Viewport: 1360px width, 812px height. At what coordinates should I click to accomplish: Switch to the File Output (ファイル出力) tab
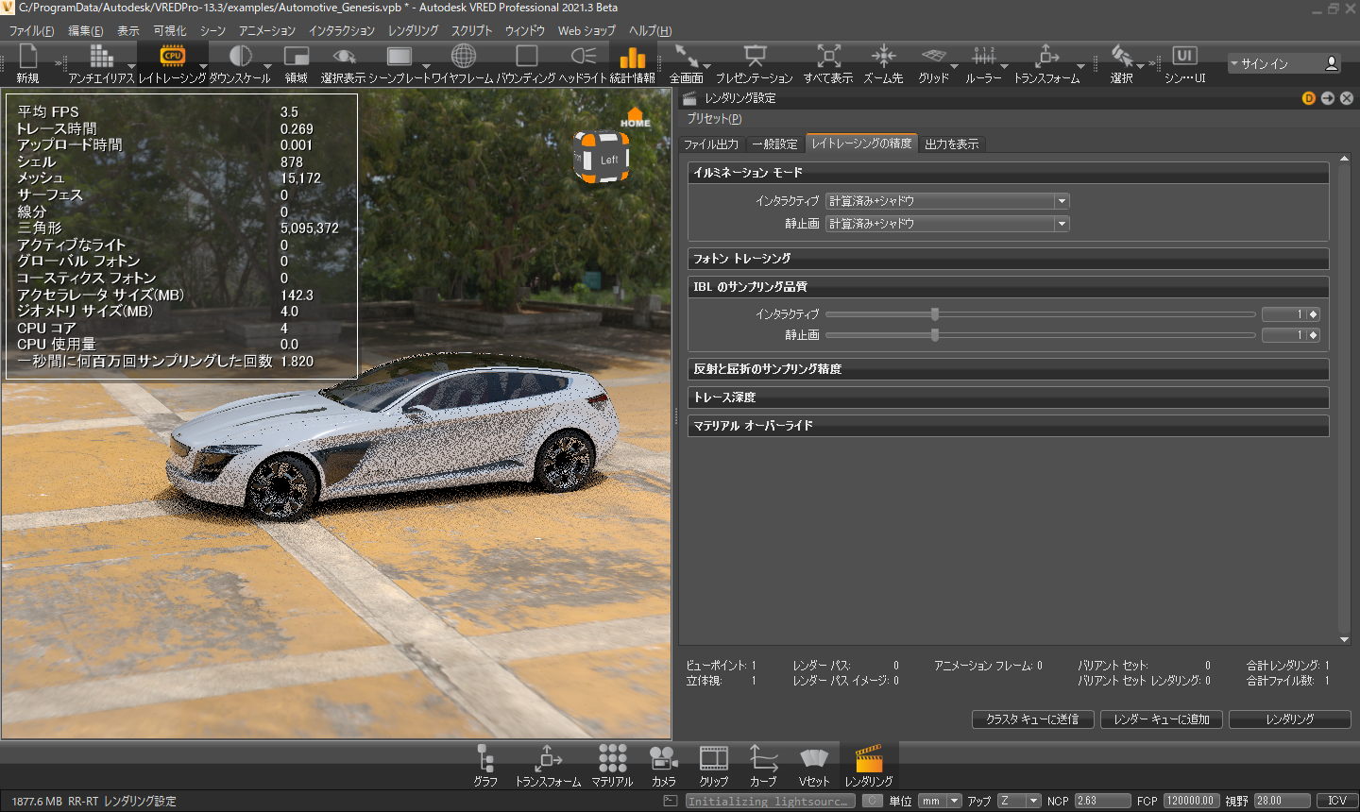pos(711,144)
